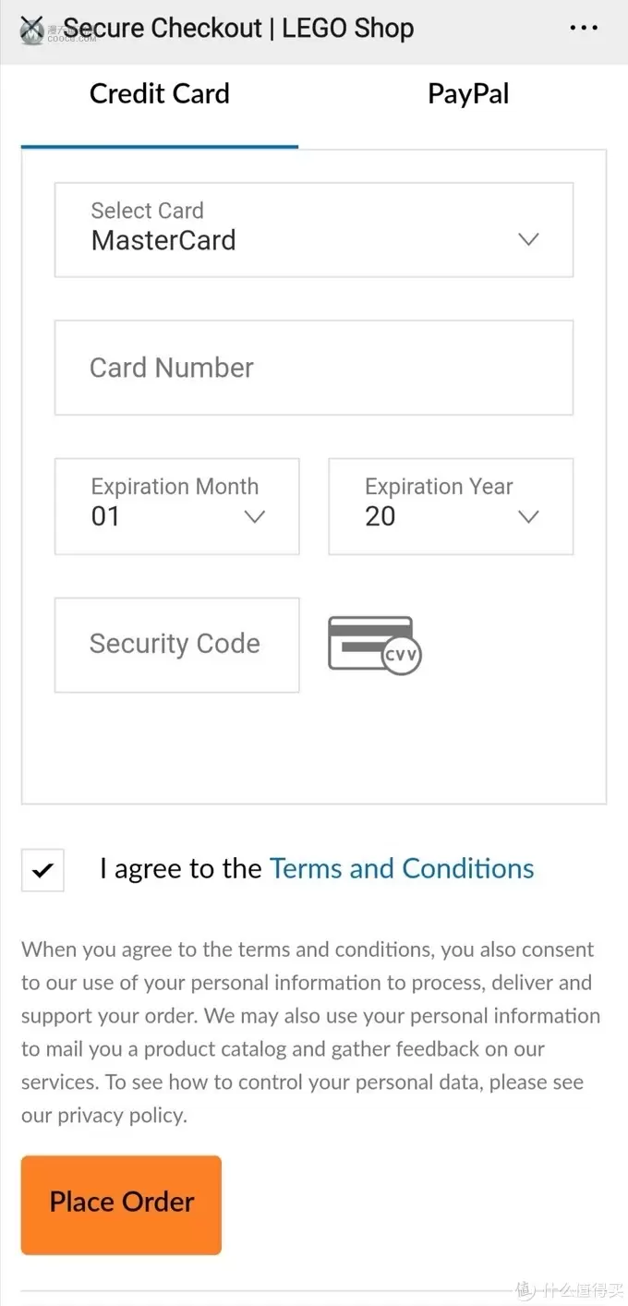Click the privacy consent paragraph text
Image resolution: width=628 pixels, height=1306 pixels.
pyautogui.click(x=311, y=1033)
